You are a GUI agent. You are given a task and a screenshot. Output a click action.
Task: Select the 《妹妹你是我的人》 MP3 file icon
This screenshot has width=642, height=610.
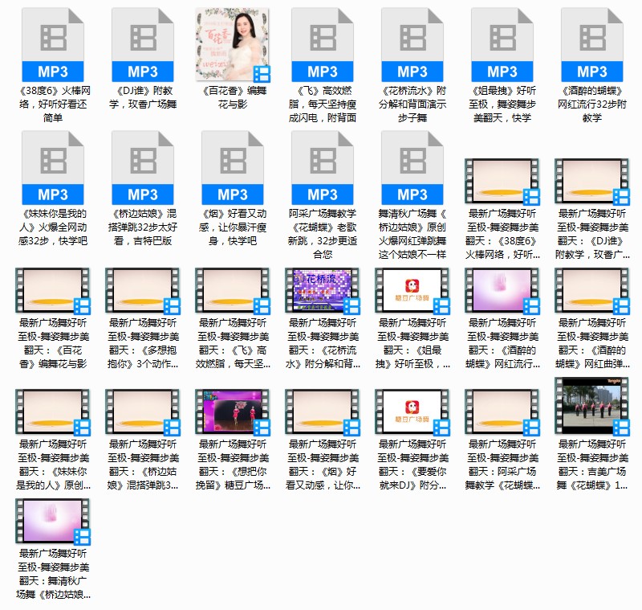(x=53, y=168)
